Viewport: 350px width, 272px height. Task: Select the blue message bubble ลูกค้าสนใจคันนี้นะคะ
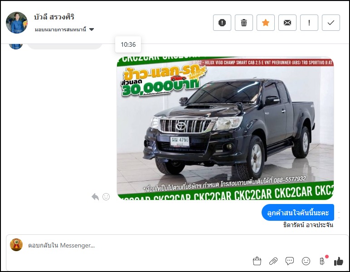tap(298, 213)
